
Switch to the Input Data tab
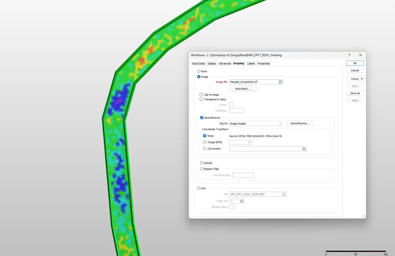tap(198, 64)
